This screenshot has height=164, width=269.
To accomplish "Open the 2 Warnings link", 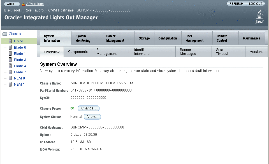I will pos(35,4).
